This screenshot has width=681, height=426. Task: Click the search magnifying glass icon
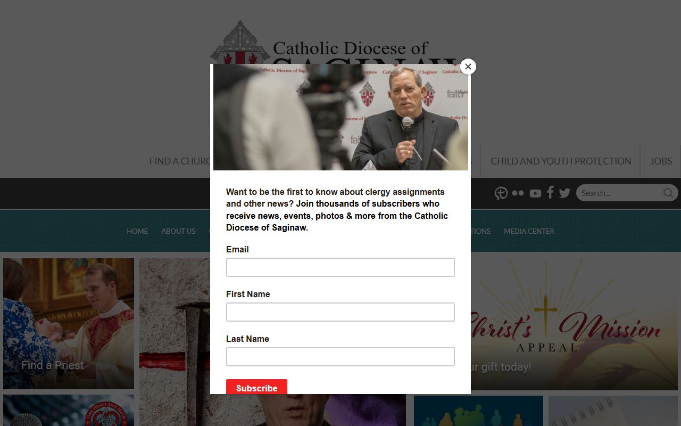(x=668, y=193)
